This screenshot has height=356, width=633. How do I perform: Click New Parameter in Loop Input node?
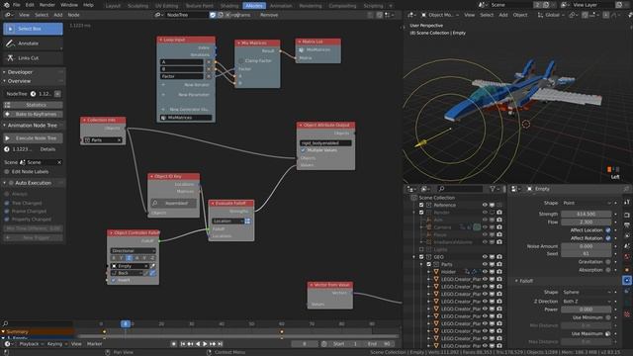186,95
